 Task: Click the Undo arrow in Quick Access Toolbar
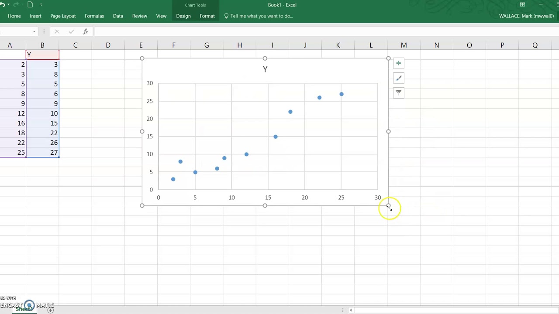click(2, 5)
